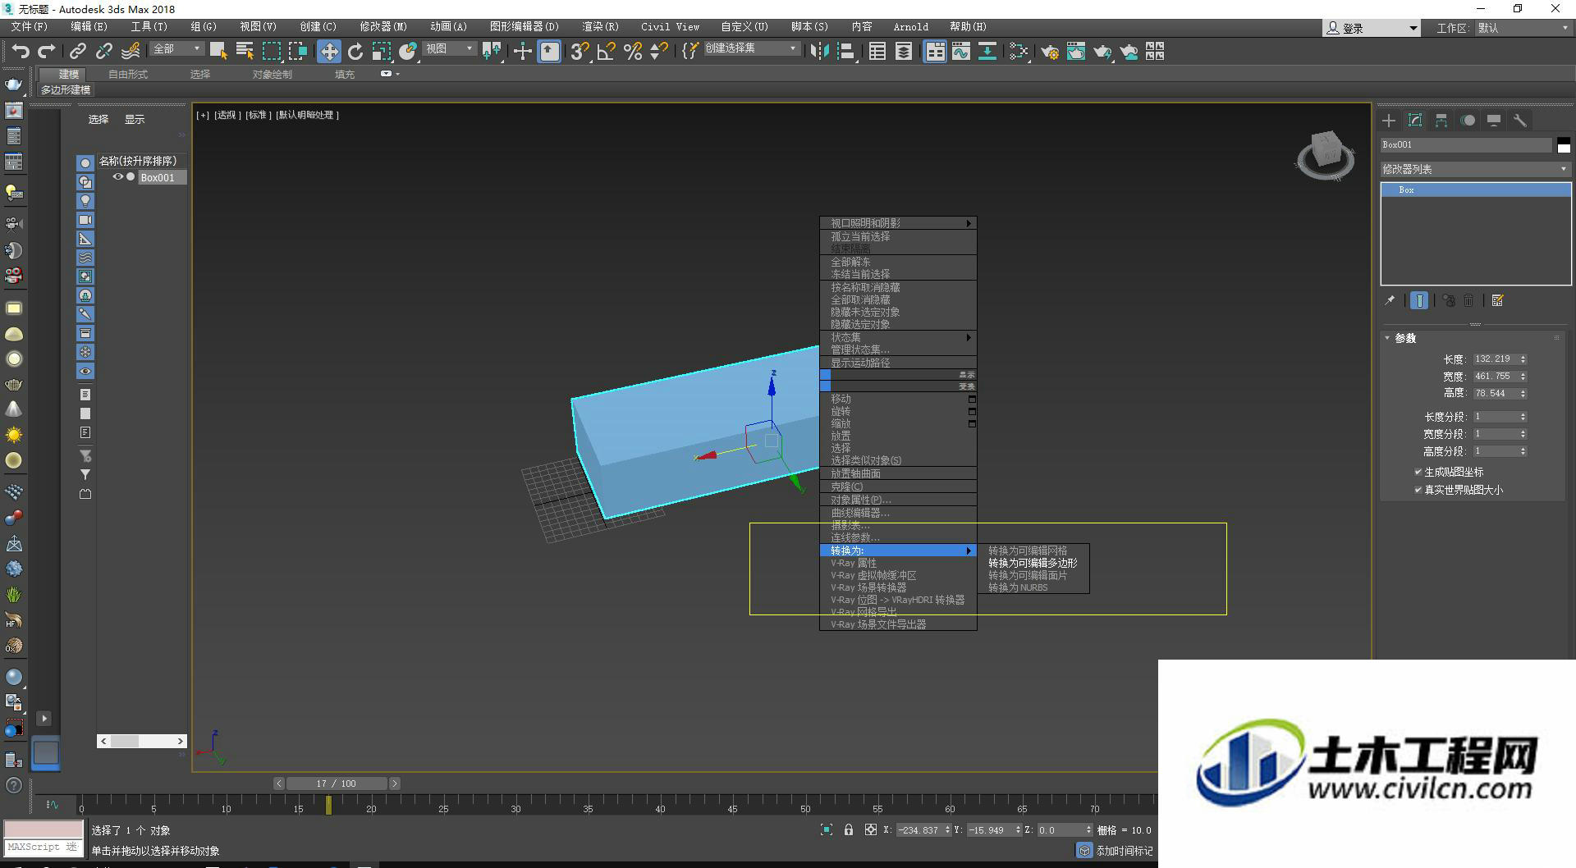This screenshot has height=868, width=1576.
Task: Select 对象属性(P)... in context menu
Action: [898, 500]
